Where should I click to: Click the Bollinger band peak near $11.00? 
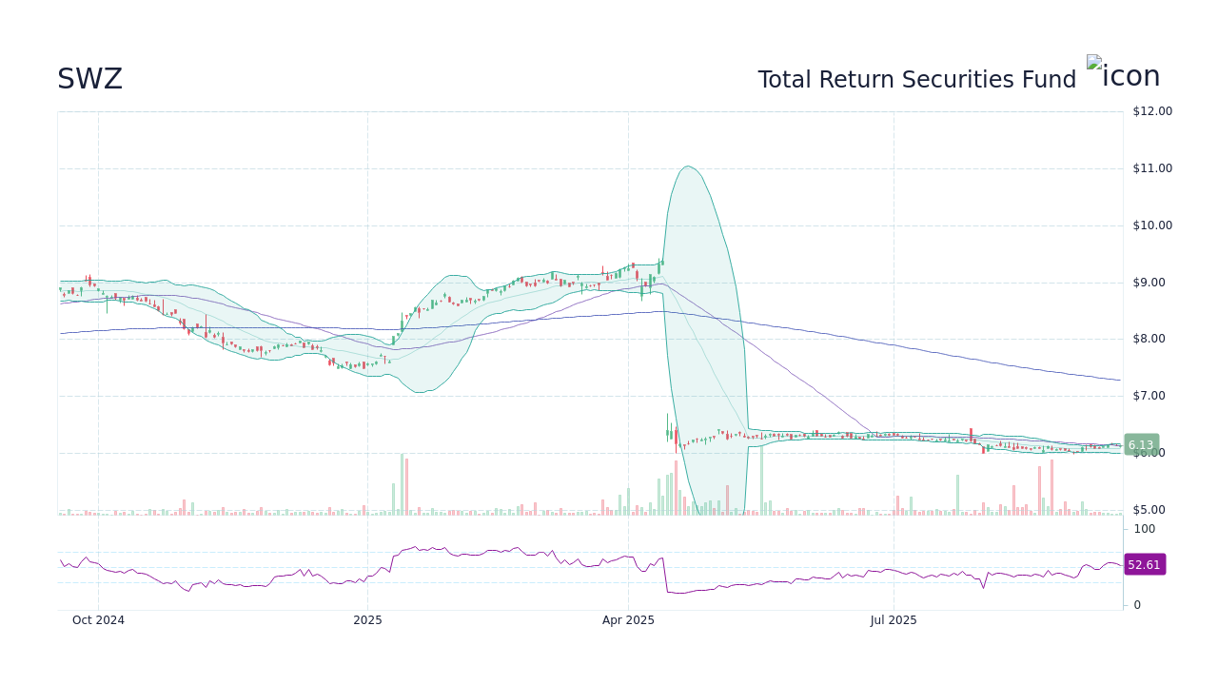688,167
